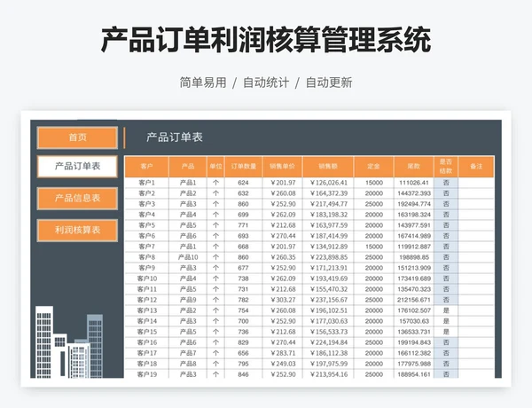The height and width of the screenshot is (408, 532).
Task: Select the cell 客户8
Action: point(146,257)
